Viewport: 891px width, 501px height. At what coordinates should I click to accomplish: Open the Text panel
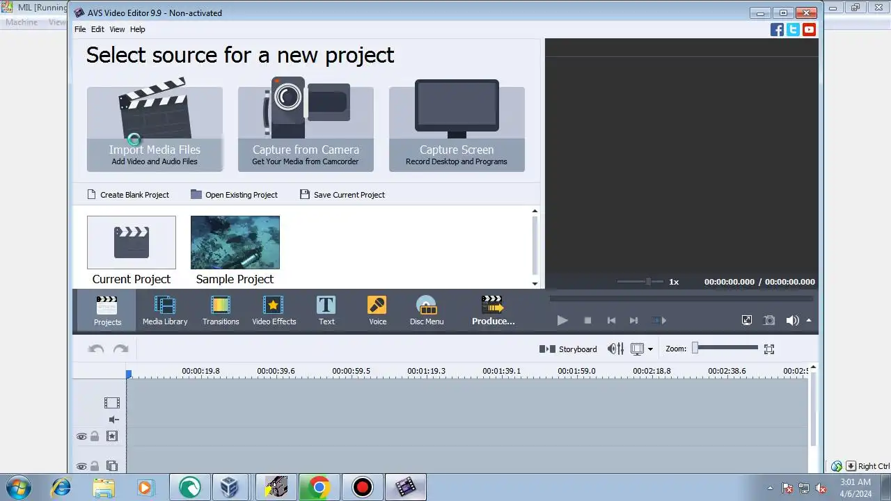pyautogui.click(x=326, y=310)
